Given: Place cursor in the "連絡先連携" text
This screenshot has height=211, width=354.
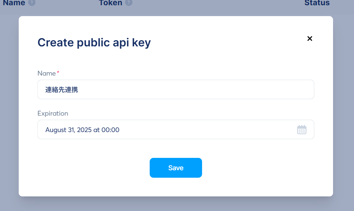Looking at the screenshot, I should (x=62, y=89).
